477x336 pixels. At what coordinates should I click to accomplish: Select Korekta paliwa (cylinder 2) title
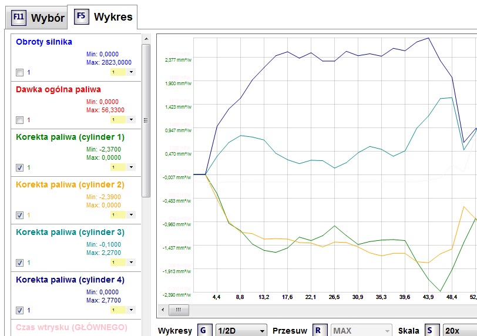tap(70, 184)
